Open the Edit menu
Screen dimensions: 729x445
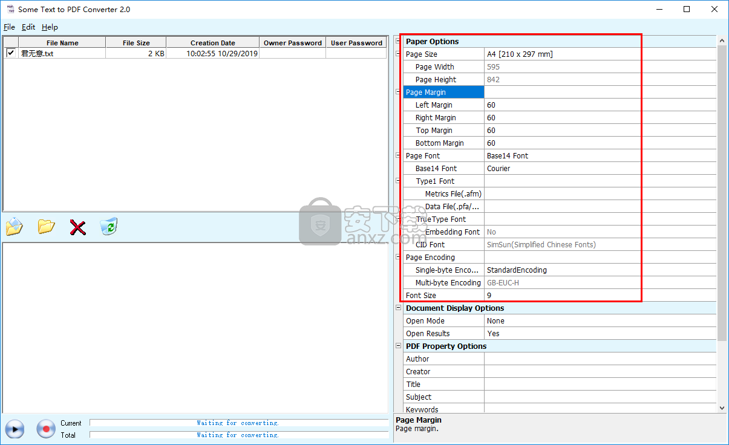[x=28, y=27]
